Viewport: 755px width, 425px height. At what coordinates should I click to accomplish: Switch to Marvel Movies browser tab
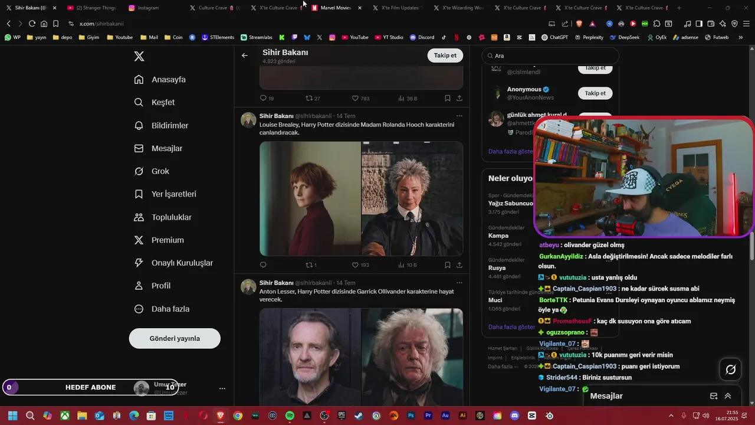click(336, 8)
